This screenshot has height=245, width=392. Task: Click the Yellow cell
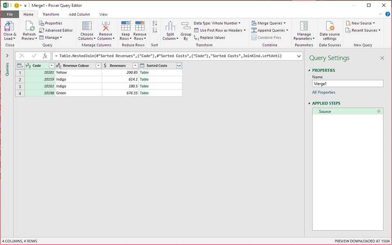tap(78, 73)
